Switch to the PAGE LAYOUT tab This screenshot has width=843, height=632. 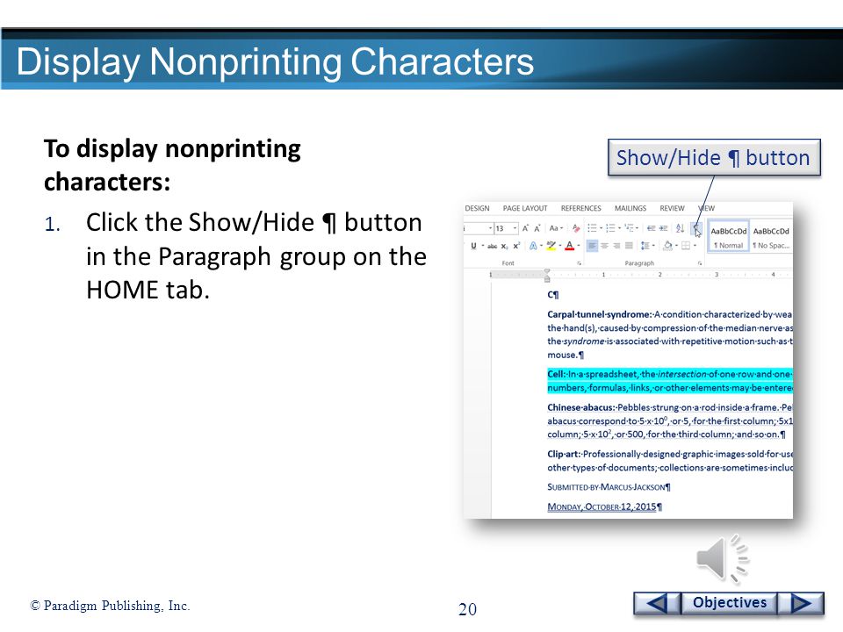(x=525, y=209)
